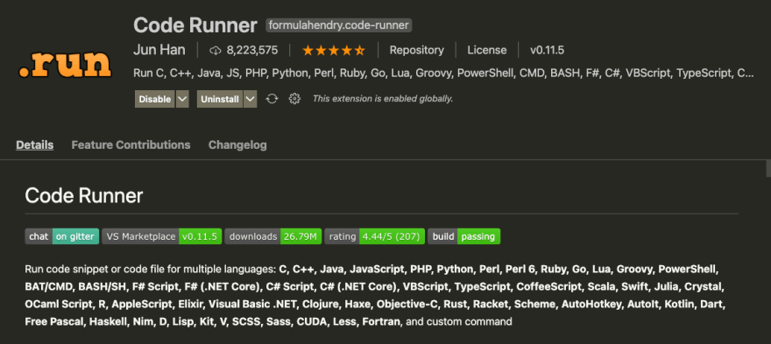Click the cloud download count icon

click(216, 50)
